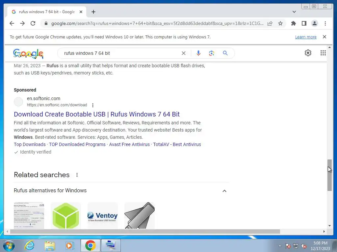The height and width of the screenshot is (252, 337).
Task: Open Action Center flag icon
Action: 288,246
